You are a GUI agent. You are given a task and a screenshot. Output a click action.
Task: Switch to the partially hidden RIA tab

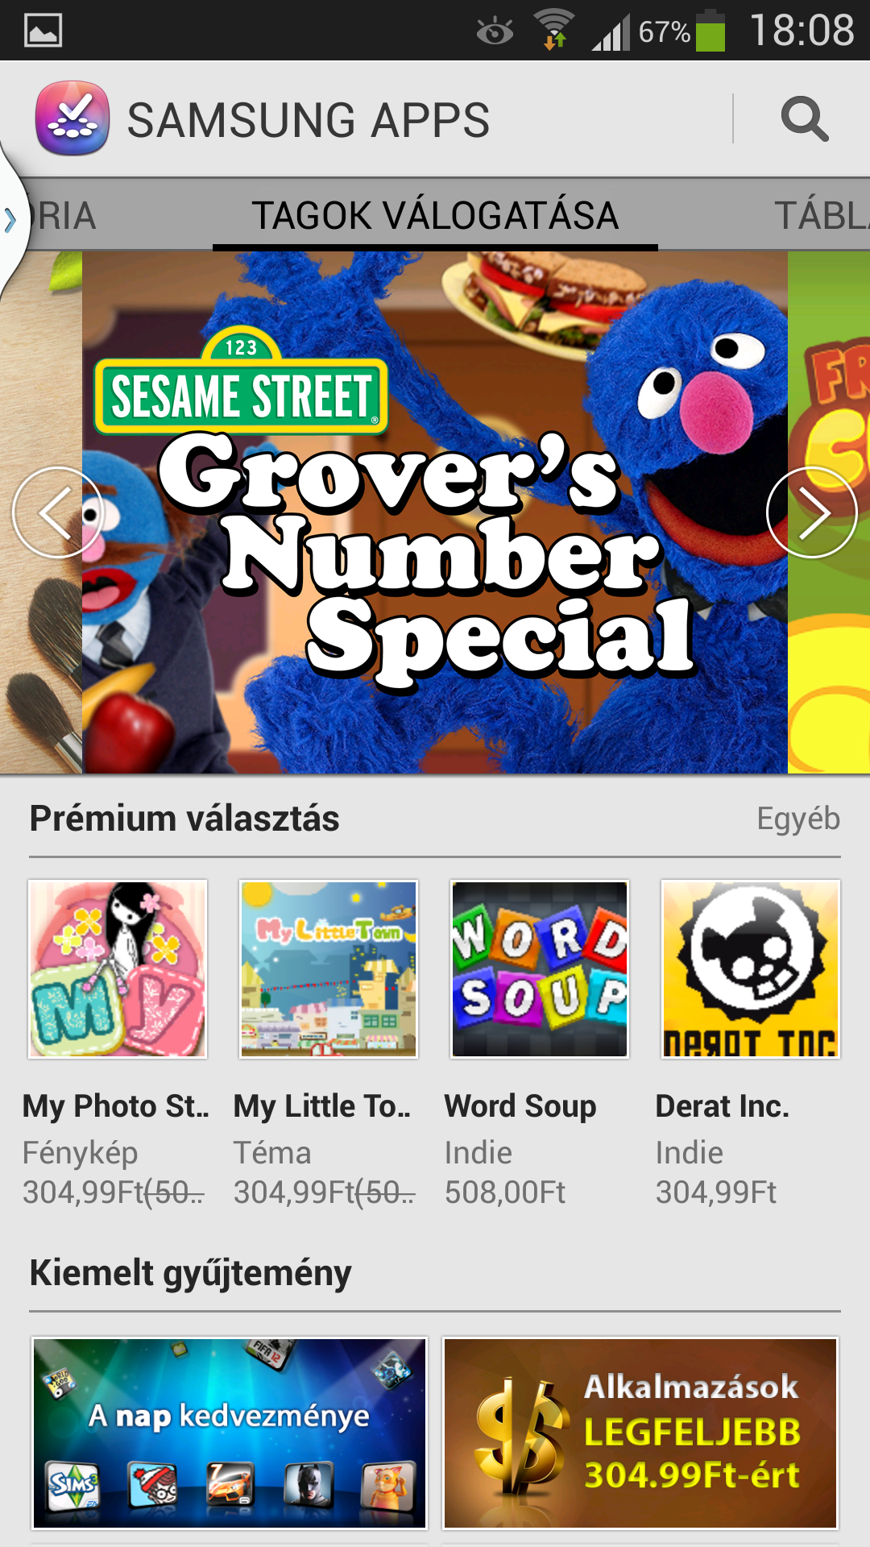(x=66, y=216)
